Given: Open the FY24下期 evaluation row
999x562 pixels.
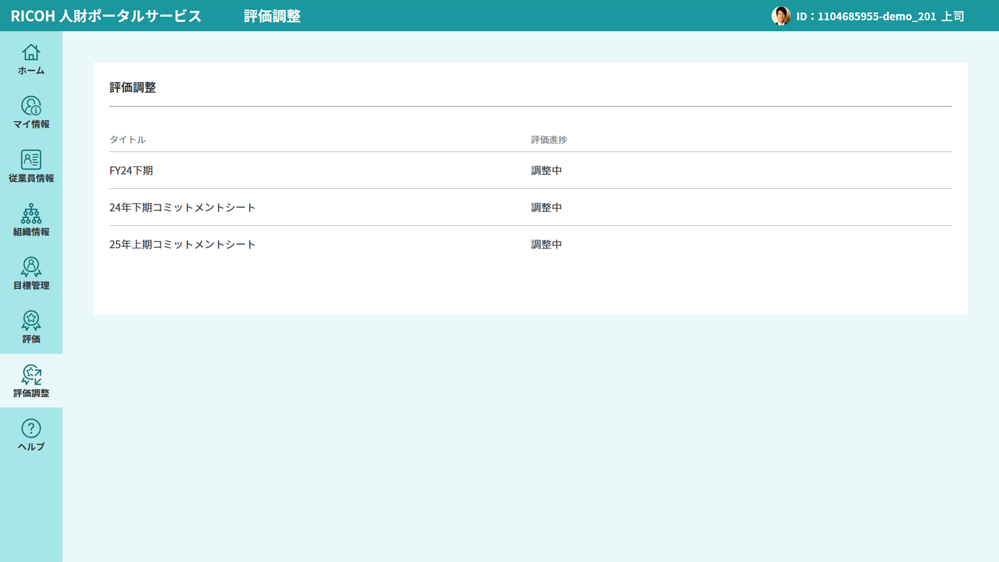Looking at the screenshot, I should pos(131,171).
